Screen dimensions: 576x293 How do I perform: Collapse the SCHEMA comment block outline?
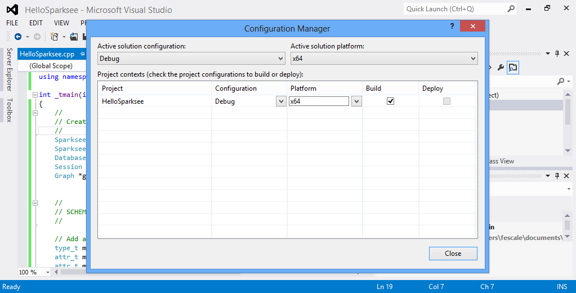[35, 203]
